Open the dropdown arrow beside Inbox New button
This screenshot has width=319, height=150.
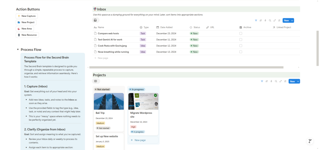(x=292, y=21)
